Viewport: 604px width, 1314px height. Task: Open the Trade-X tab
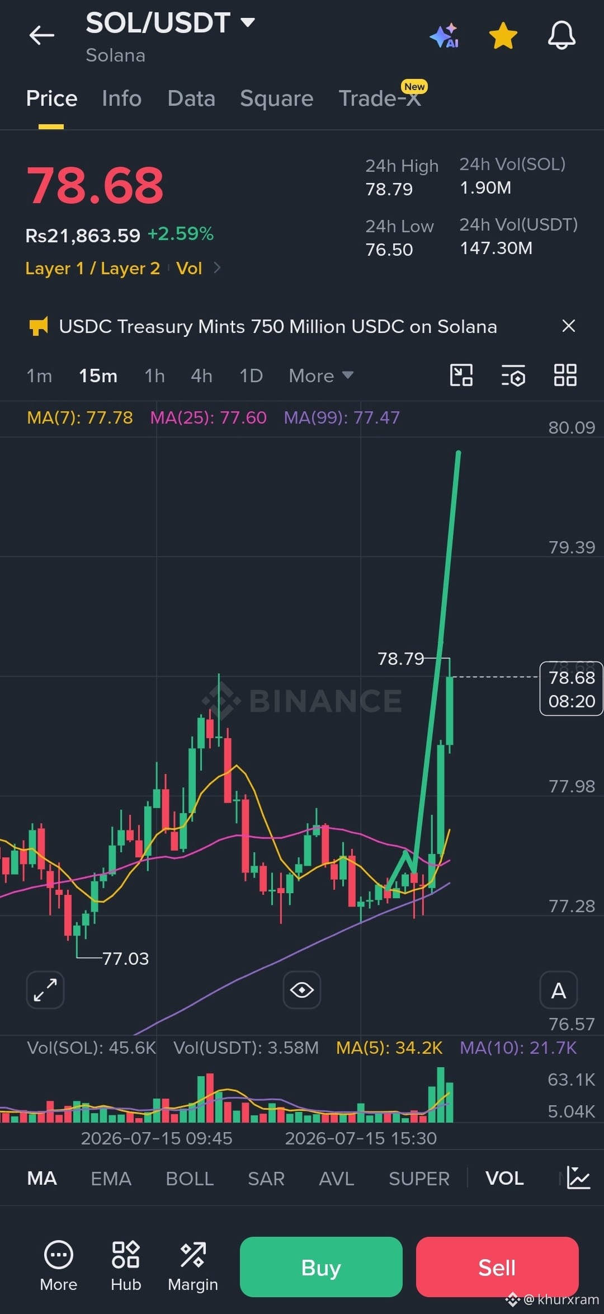(x=380, y=98)
